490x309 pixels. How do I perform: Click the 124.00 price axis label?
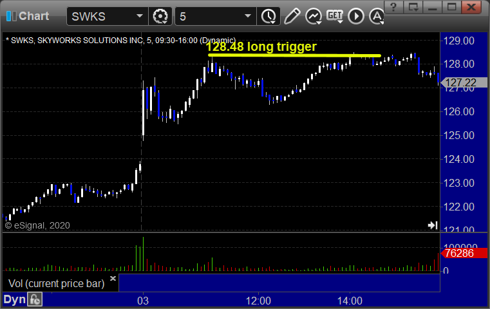(458, 159)
